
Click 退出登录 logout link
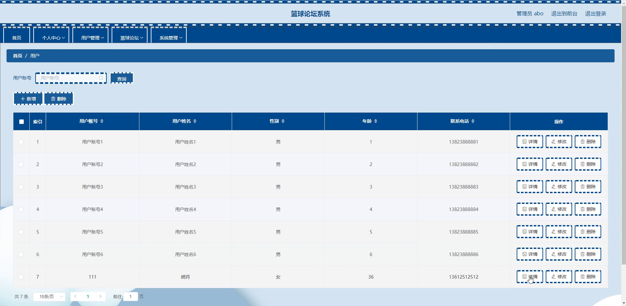596,14
